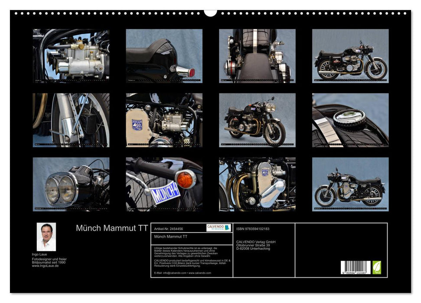The height and width of the screenshot is (303, 421).
Task: Select the Münch engine badge cover photo
Action: coord(164,120)
